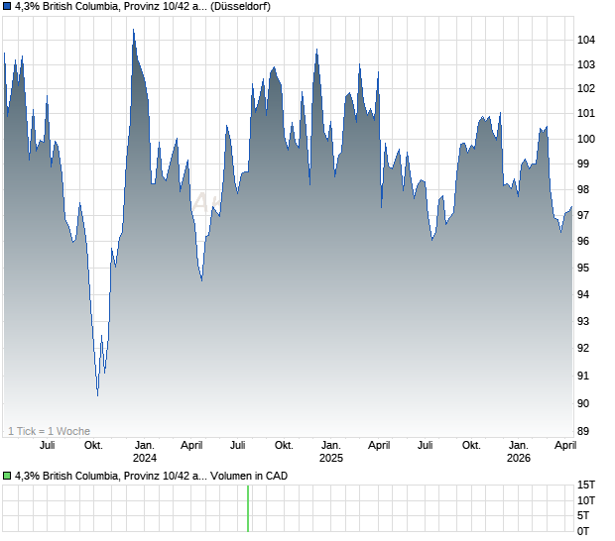
Task: Click the blue legend square for price chart
Action: (x=7, y=7)
